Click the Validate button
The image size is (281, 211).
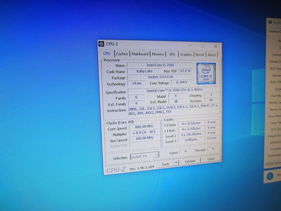[x=190, y=161]
